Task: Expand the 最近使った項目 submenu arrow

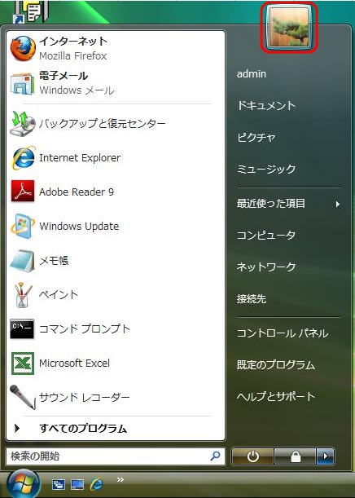Action: [338, 204]
